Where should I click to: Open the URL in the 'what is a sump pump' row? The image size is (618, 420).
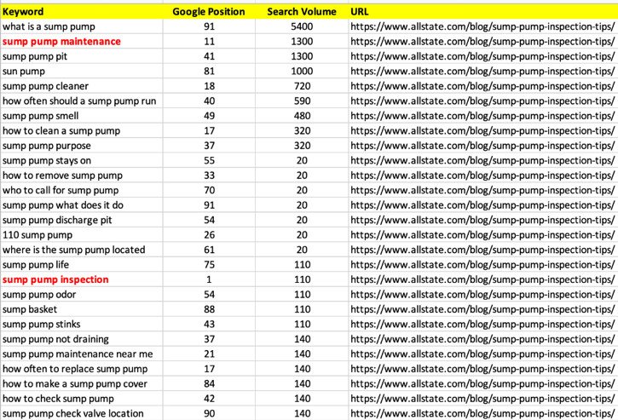coord(482,26)
